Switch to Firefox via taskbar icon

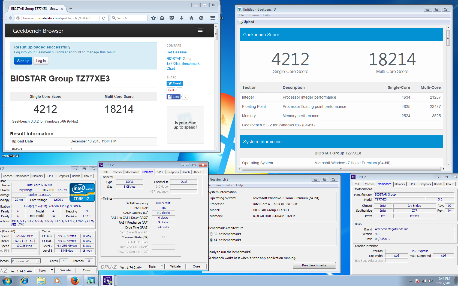click(75, 281)
